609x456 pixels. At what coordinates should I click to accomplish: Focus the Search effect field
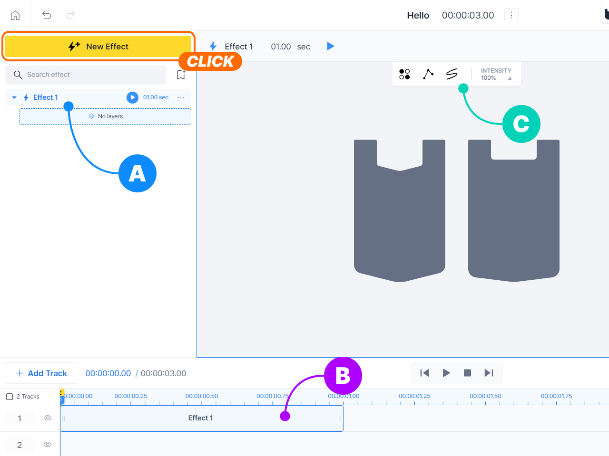coord(86,75)
